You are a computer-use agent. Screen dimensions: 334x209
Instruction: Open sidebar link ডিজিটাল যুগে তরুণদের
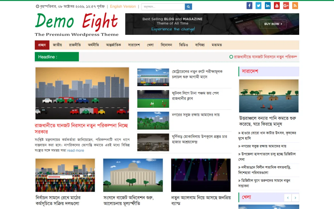coord(264,183)
